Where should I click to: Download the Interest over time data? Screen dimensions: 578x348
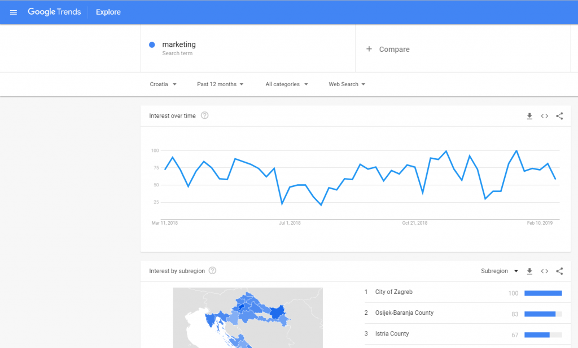pyautogui.click(x=529, y=116)
